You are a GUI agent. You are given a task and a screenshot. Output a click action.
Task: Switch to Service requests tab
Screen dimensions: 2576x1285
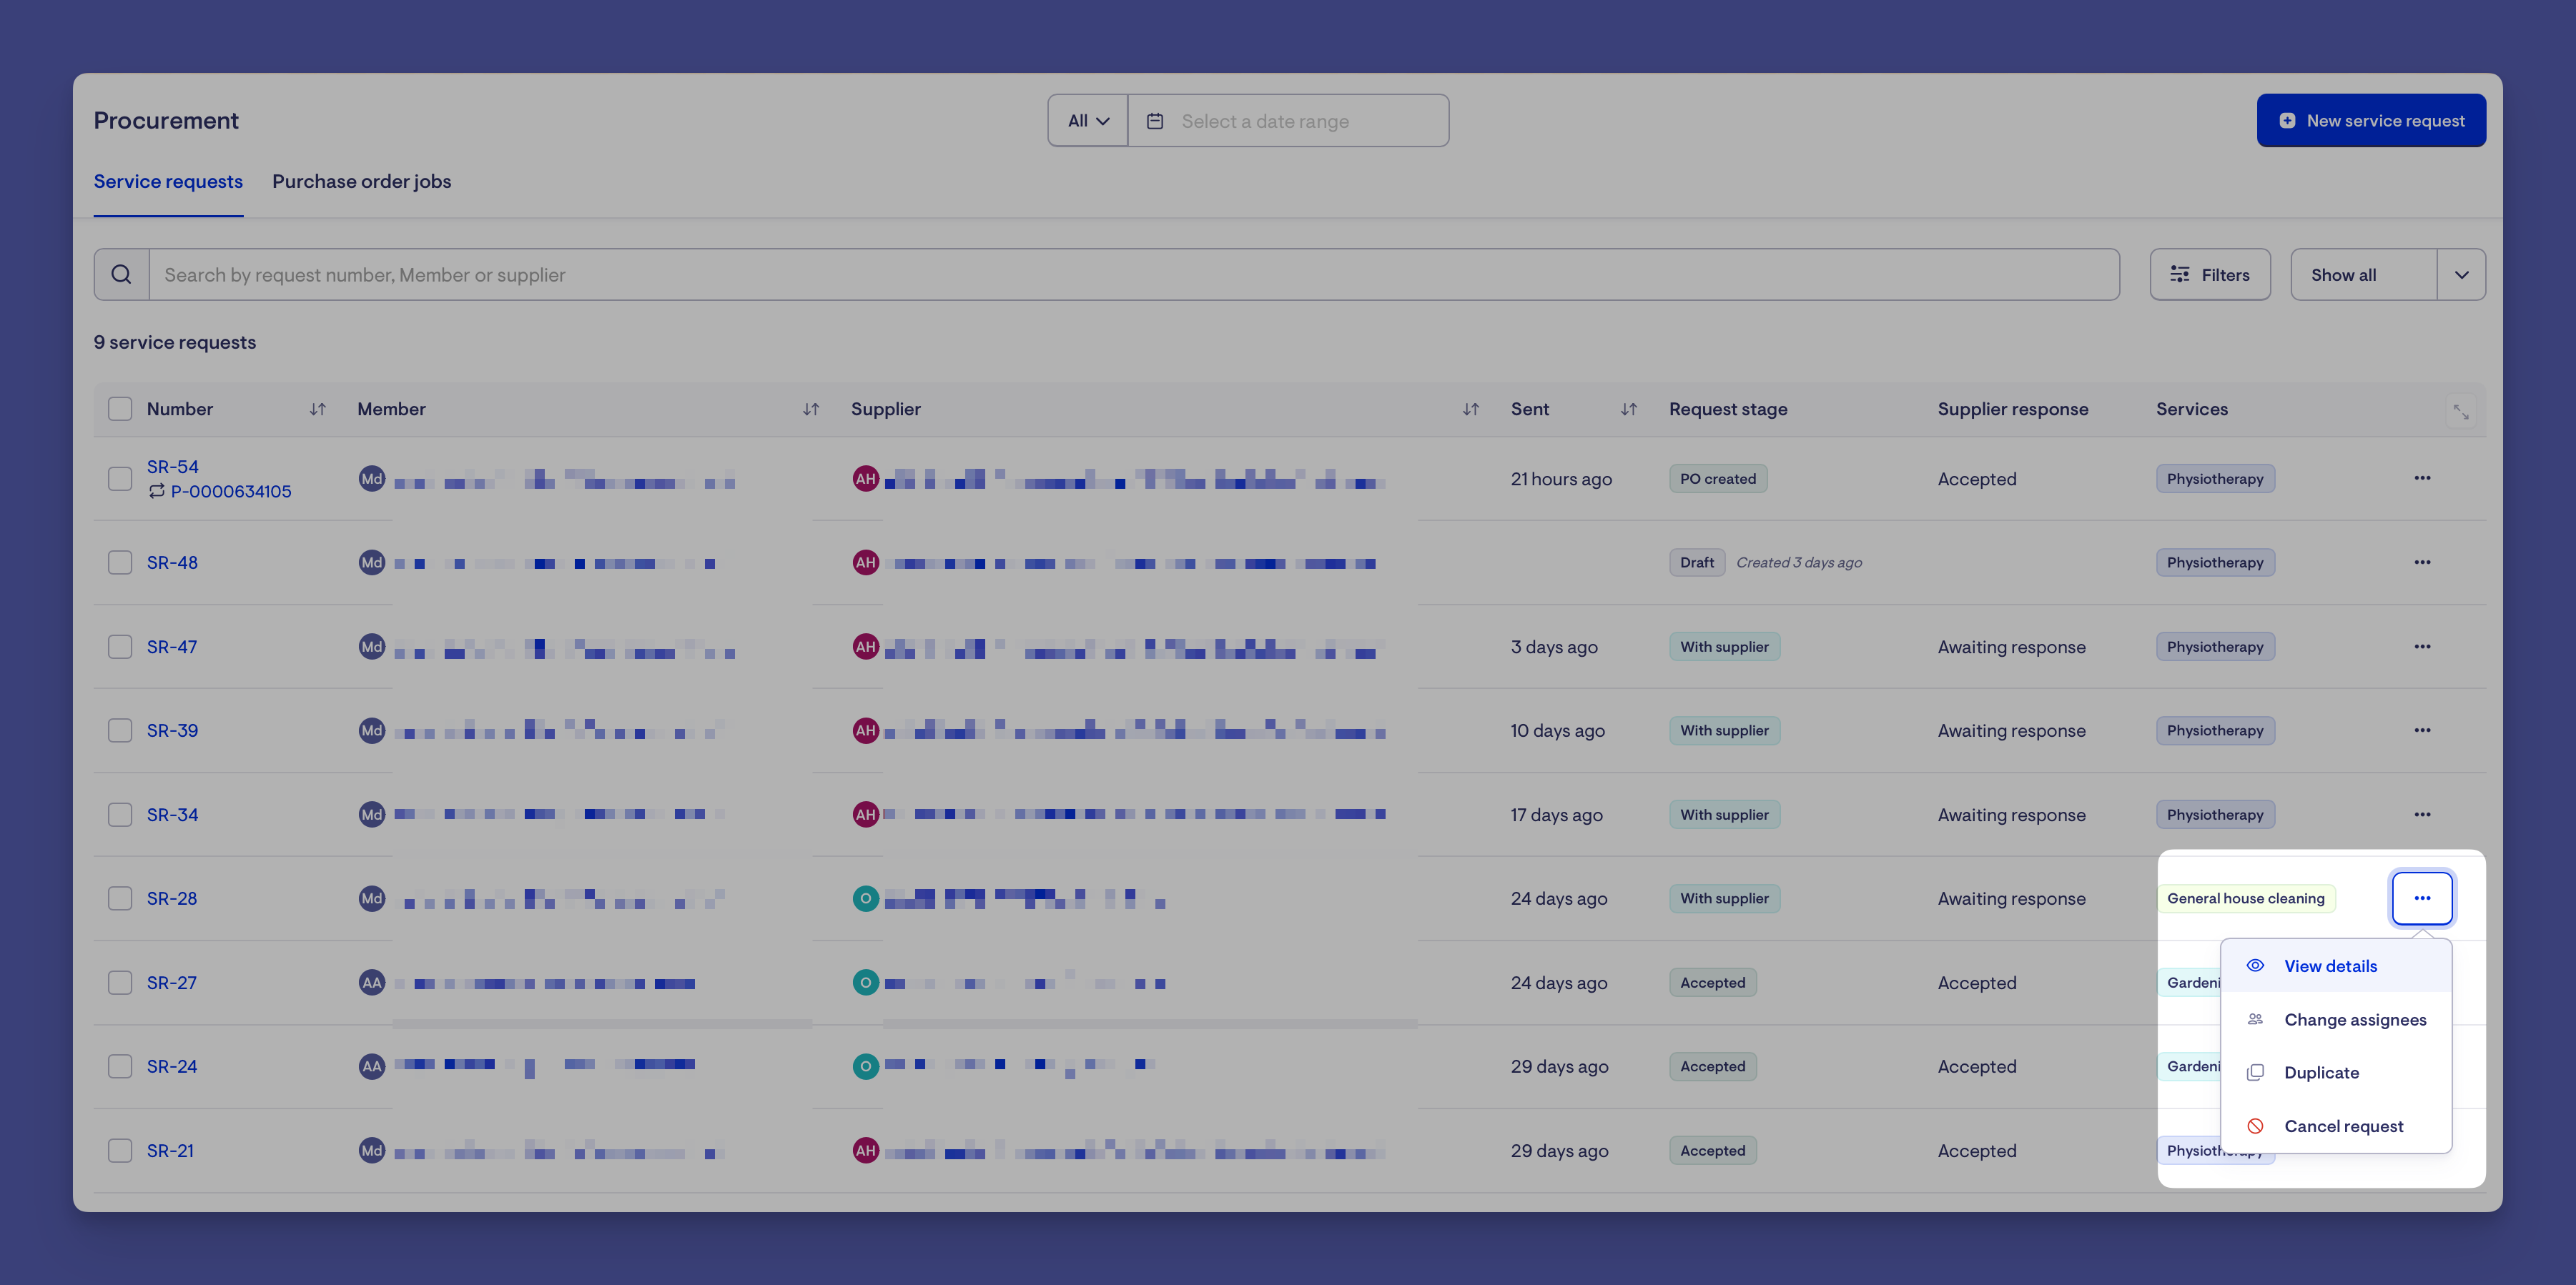click(x=168, y=181)
